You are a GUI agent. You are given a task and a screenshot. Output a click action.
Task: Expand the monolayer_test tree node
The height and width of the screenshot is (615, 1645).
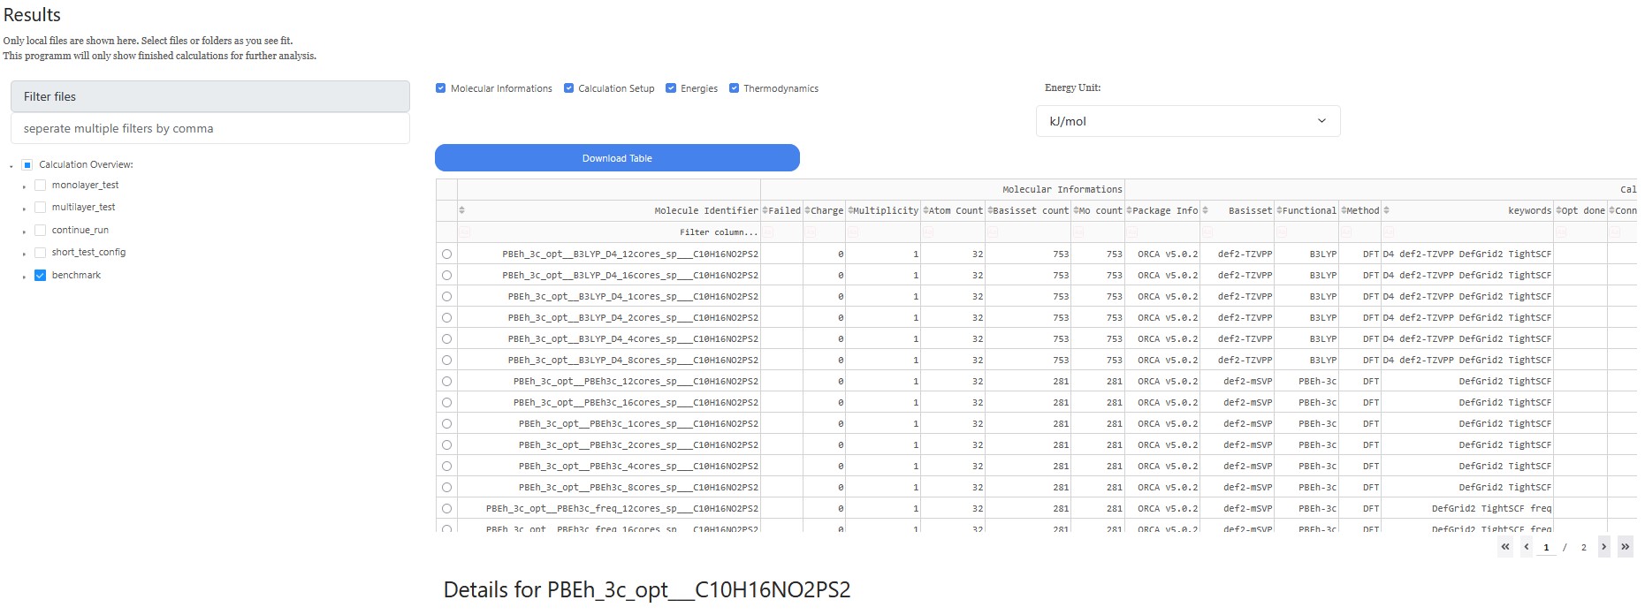24,186
